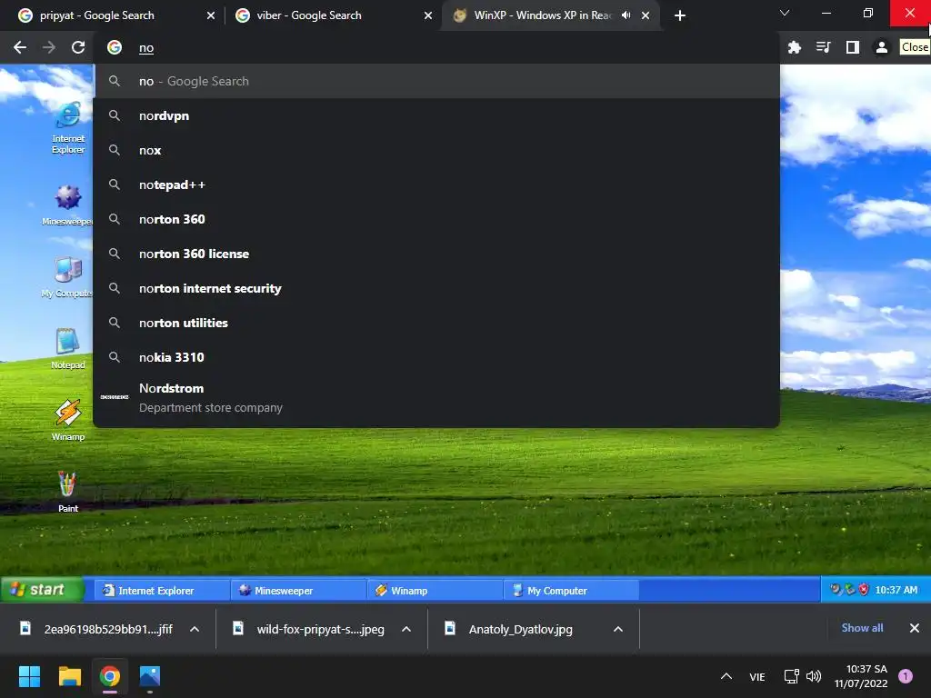931x698 pixels.
Task: Select norton 360 license suggestion
Action: tap(436, 254)
